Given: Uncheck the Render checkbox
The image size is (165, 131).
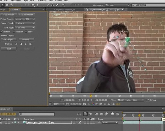Looking at the screenshot, I should pyautogui.click(x=148, y=100).
